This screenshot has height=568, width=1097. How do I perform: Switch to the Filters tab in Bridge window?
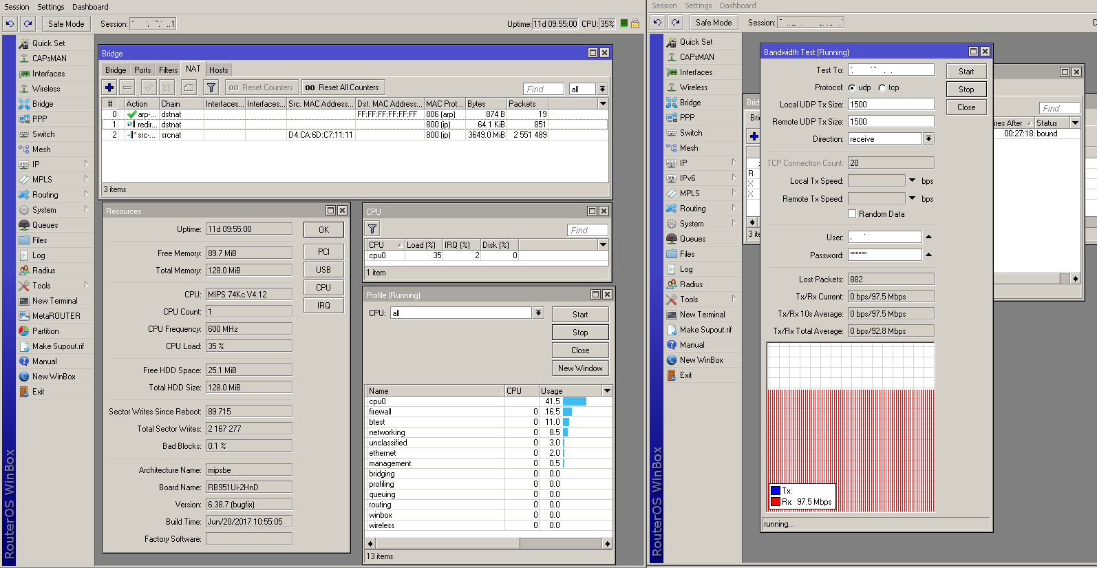click(x=168, y=70)
